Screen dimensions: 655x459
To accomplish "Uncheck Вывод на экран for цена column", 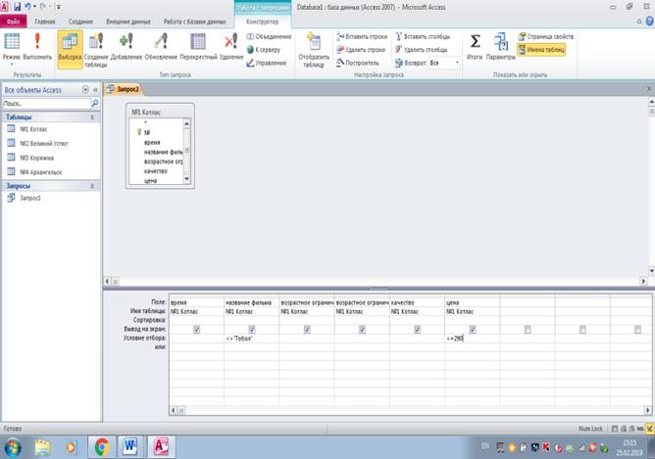I will tap(473, 330).
